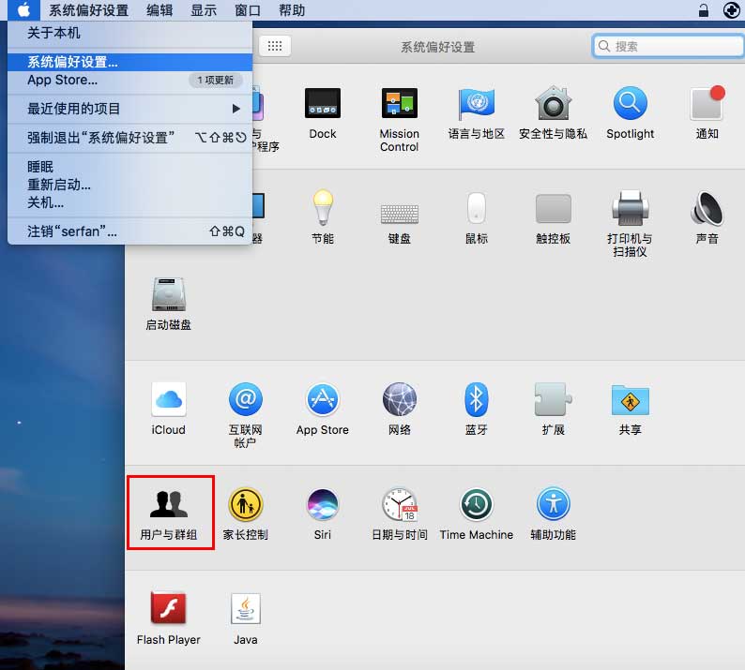Open 辅助功能 accessibility pane
This screenshot has width=745, height=670.
[553, 504]
